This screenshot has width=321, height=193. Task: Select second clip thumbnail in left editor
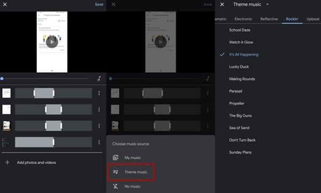click(6, 110)
